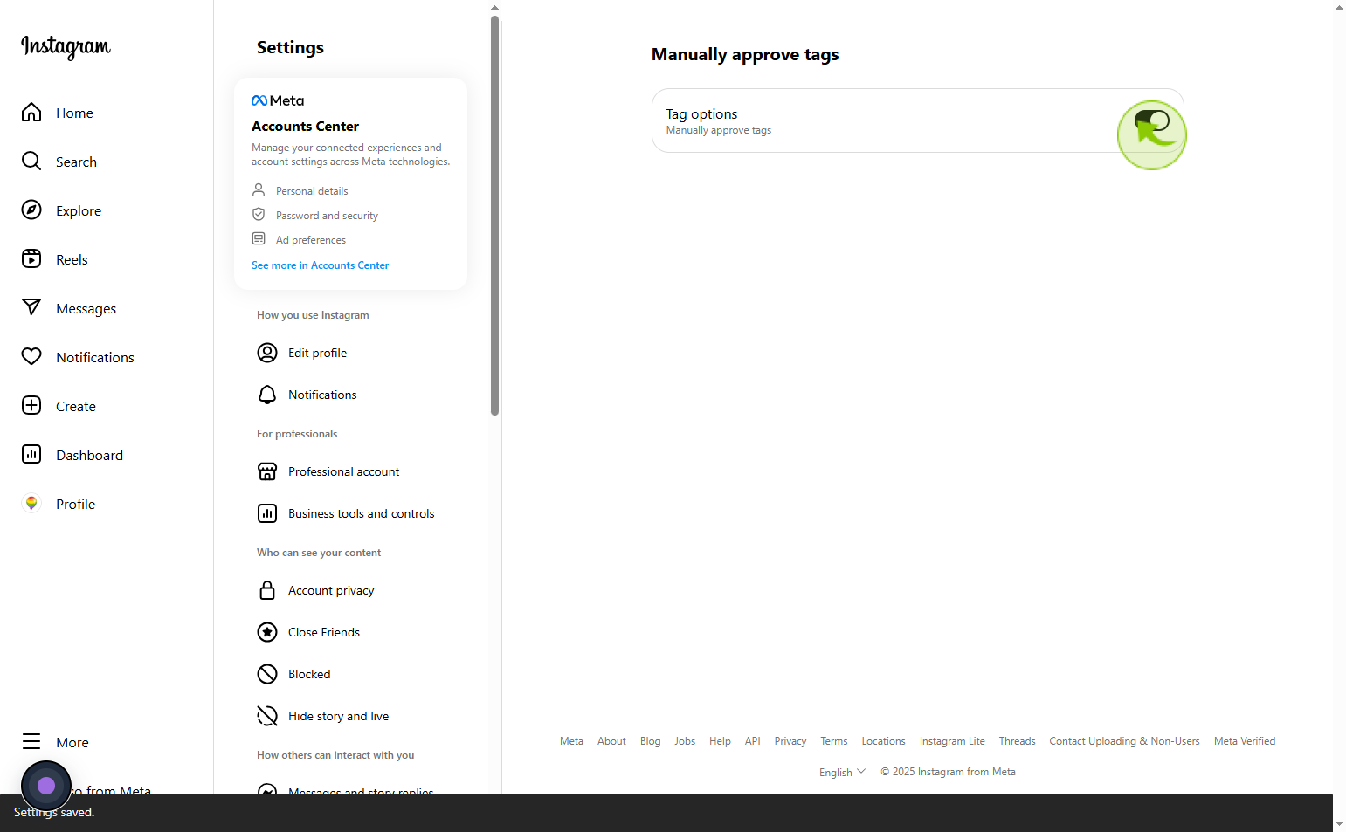Click the Create plus icon
The height and width of the screenshot is (832, 1346).
pos(31,406)
